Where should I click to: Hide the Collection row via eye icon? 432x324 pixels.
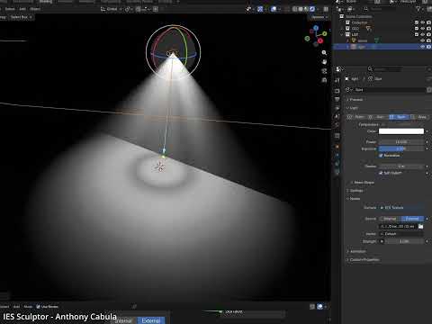[x=423, y=22]
